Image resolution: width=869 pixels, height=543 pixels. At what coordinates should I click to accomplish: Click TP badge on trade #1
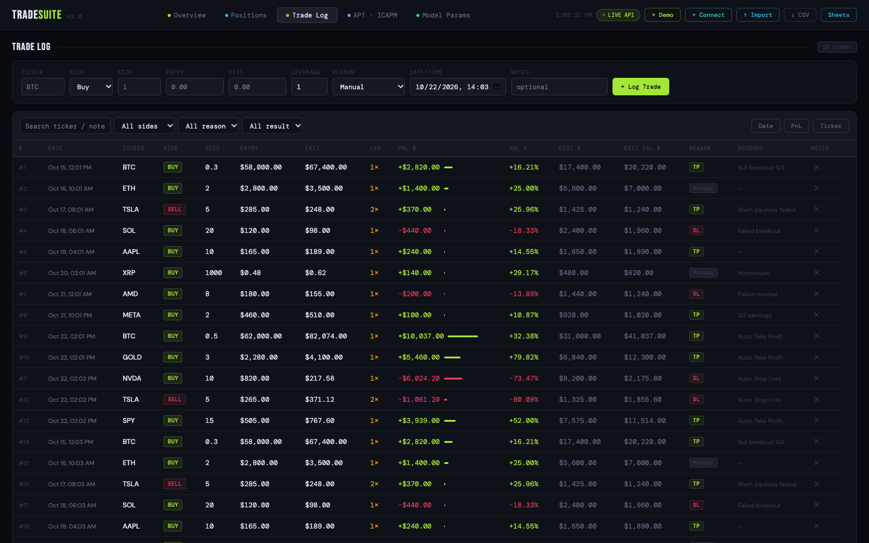coord(696,167)
